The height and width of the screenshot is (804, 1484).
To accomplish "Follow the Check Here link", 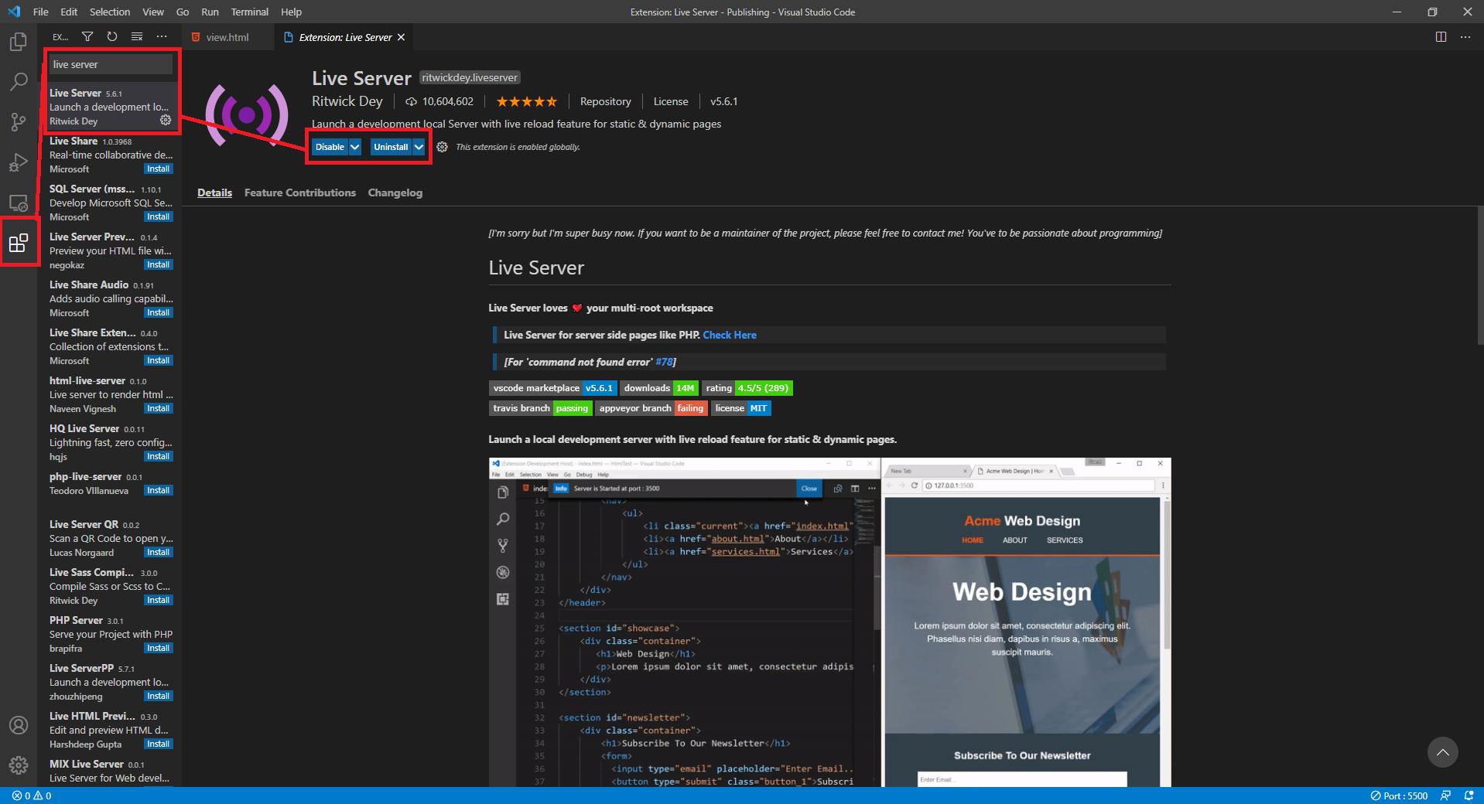I will click(x=730, y=335).
